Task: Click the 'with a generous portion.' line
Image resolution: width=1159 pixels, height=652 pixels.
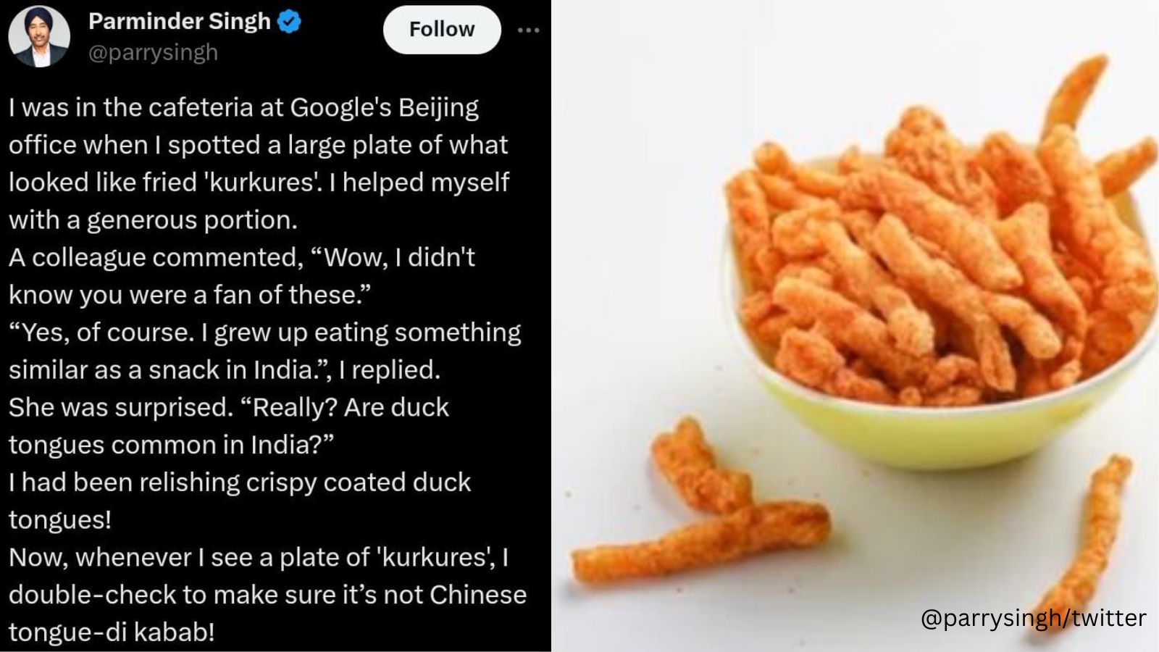Action: tap(153, 220)
